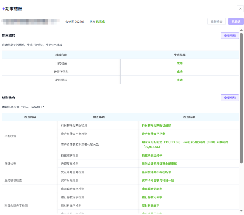
Task: Click 库存现金赤字检测 item
Action: 73,189
